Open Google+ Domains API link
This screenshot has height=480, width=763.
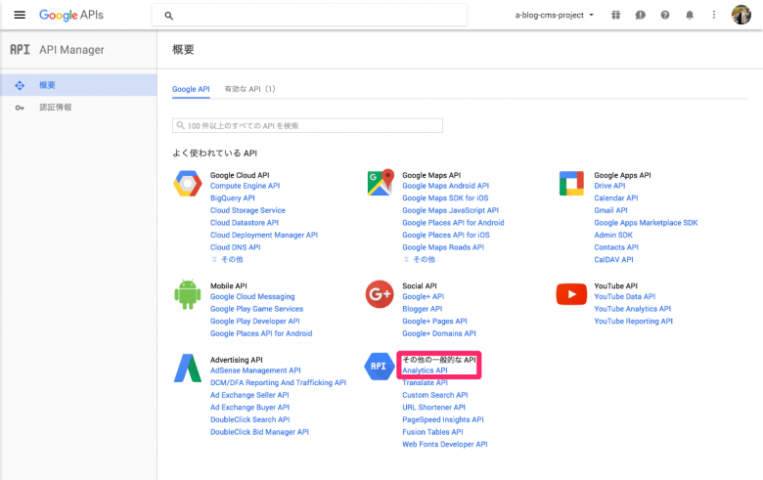[x=439, y=333]
